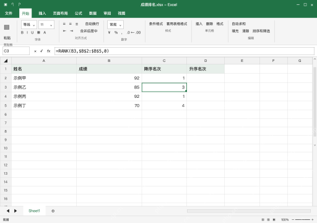Apply comma thousands separator style
This screenshot has height=223, width=317.
[x=122, y=33]
